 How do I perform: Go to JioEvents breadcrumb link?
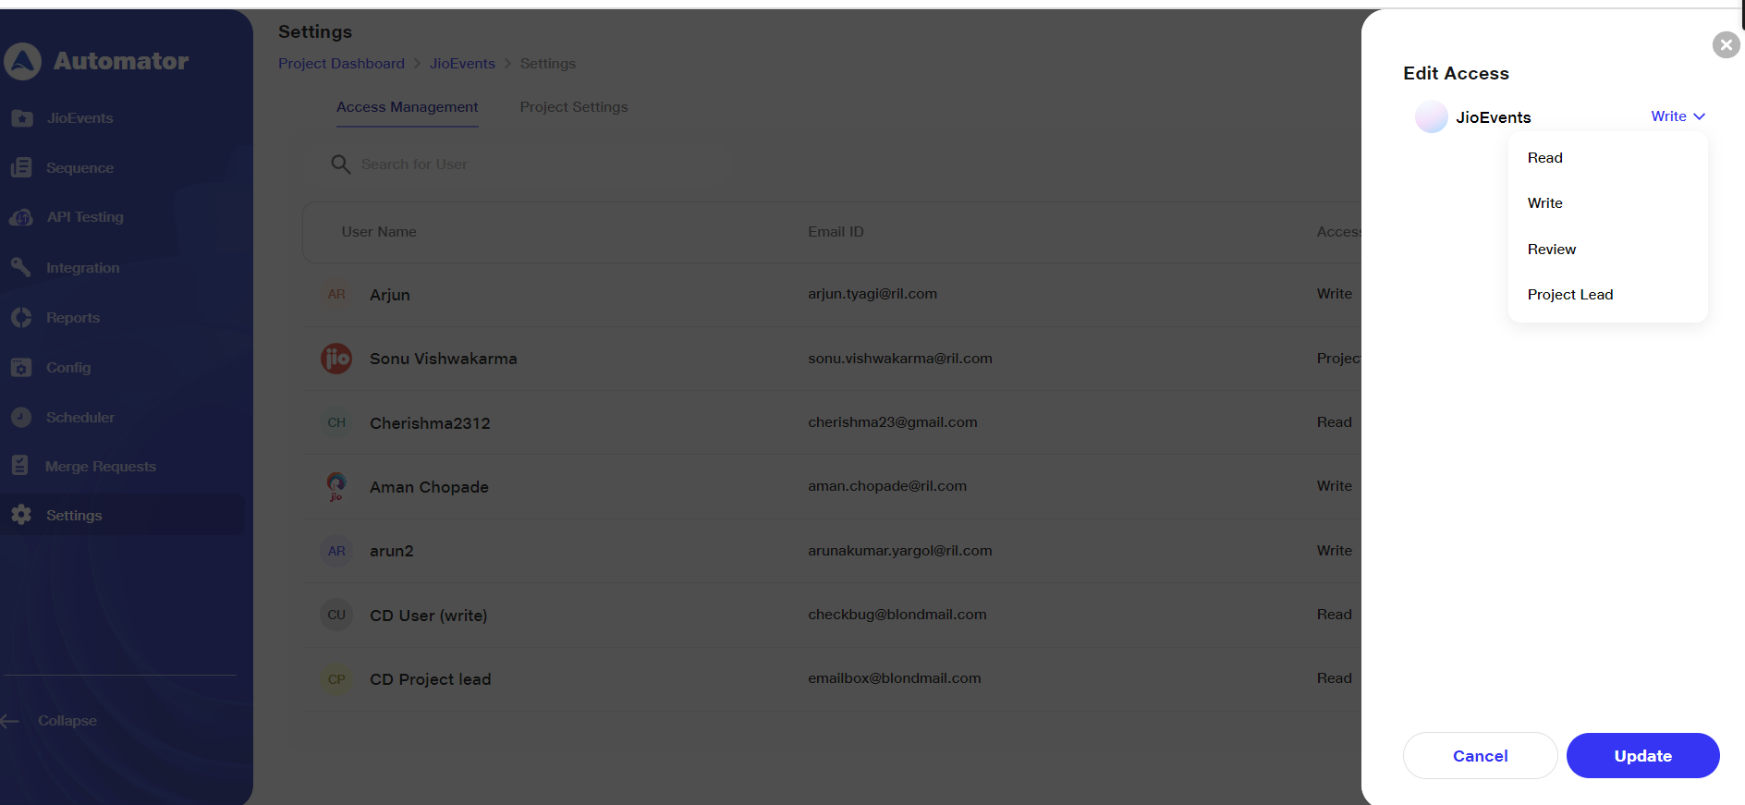462,64
